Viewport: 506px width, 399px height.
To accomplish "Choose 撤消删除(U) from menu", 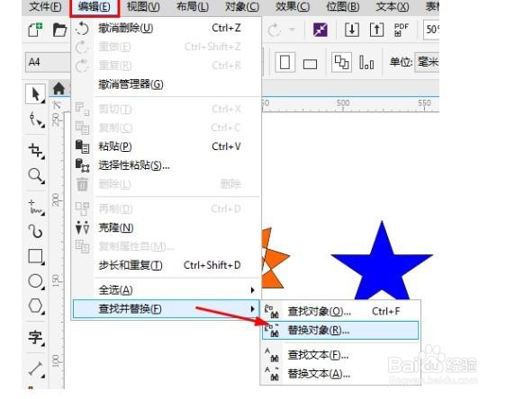I will pos(167,28).
